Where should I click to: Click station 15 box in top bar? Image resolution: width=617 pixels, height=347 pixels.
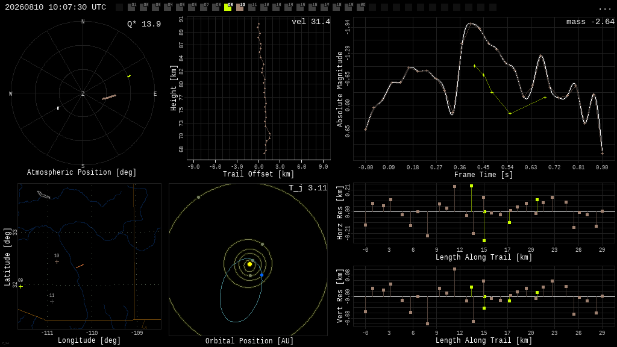coord(300,7)
